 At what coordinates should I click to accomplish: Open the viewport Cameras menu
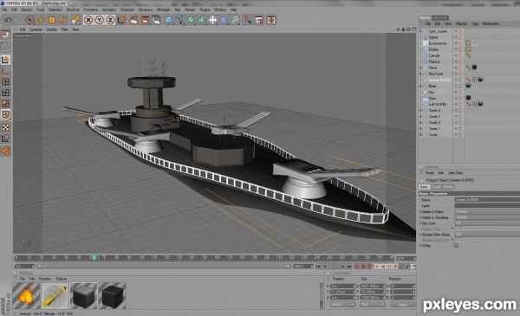tap(36, 29)
